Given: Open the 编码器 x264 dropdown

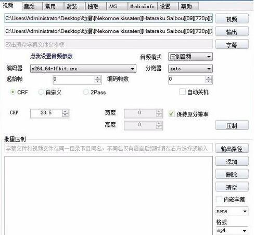Looking at the screenshot, I should (83, 69).
